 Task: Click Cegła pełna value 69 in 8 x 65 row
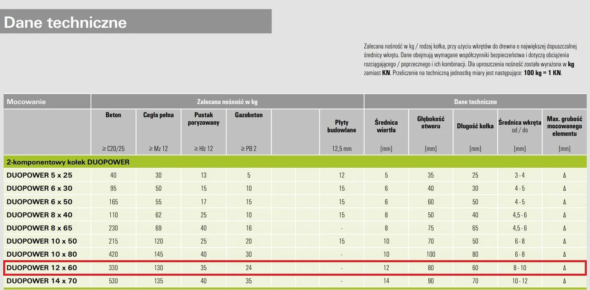(x=158, y=228)
